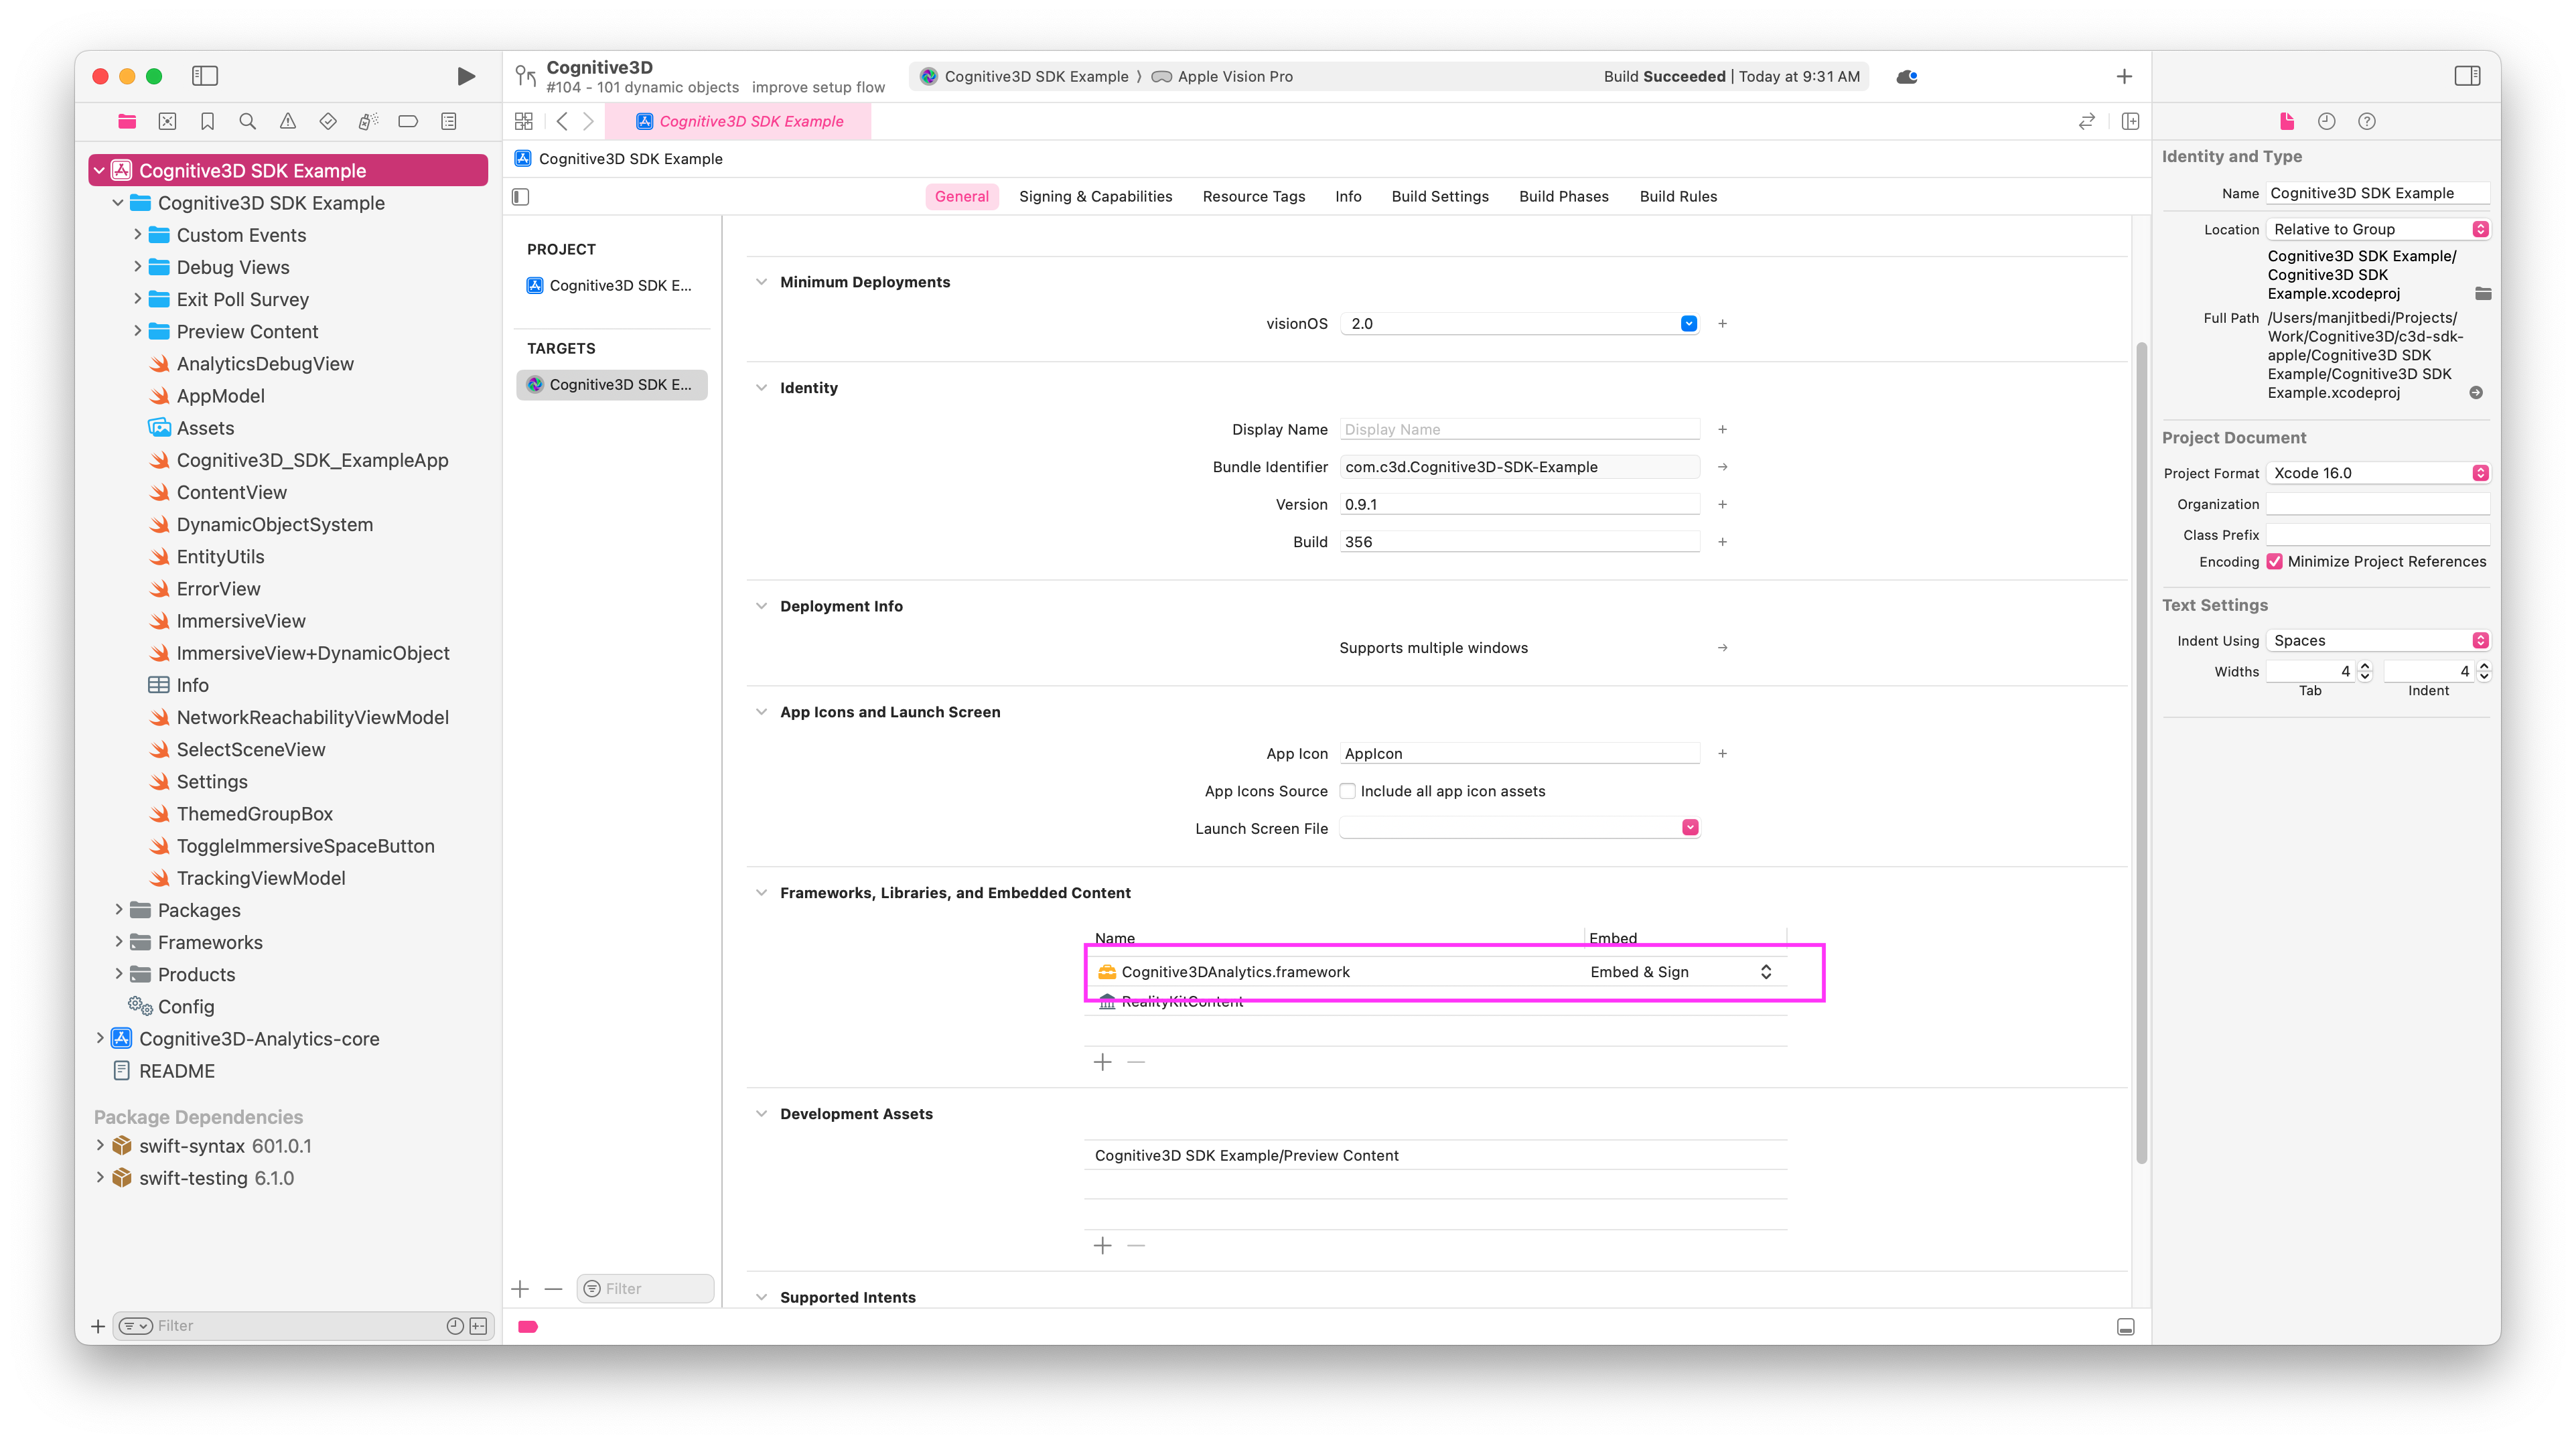The width and height of the screenshot is (2576, 1444).
Task: Switch to the Info tab
Action: [1347, 196]
